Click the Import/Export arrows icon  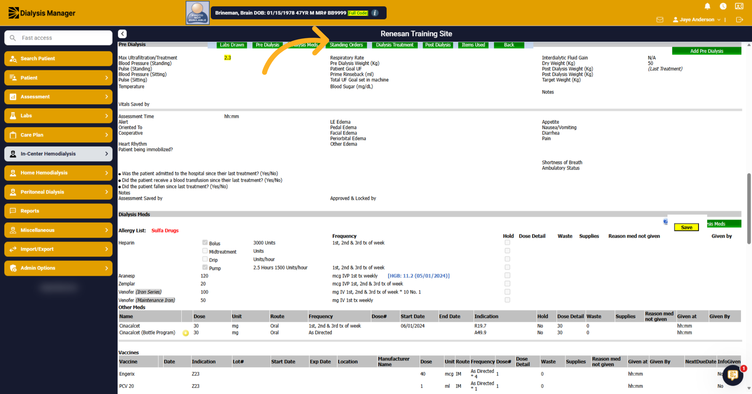tap(13, 249)
